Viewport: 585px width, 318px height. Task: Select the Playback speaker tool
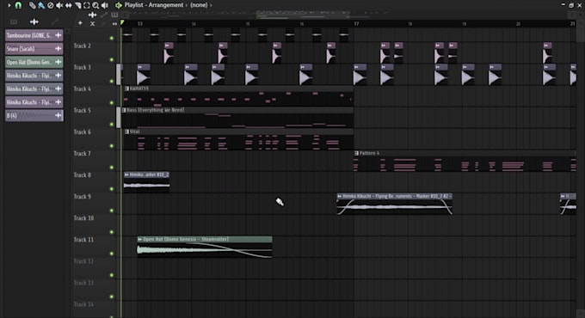point(105,5)
